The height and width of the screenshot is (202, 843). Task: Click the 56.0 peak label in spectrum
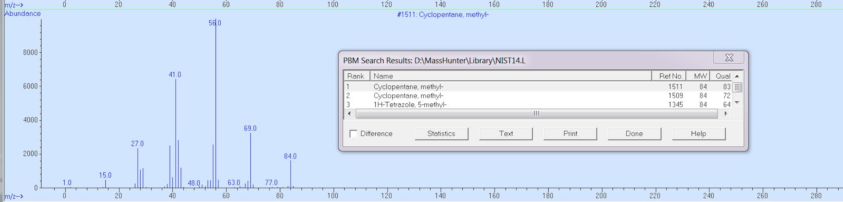[x=215, y=23]
